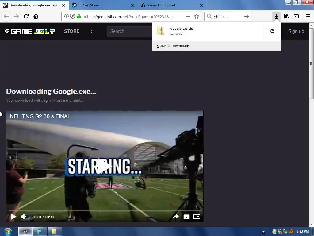Click small play button in video controls
314x236 pixels.
13,217
